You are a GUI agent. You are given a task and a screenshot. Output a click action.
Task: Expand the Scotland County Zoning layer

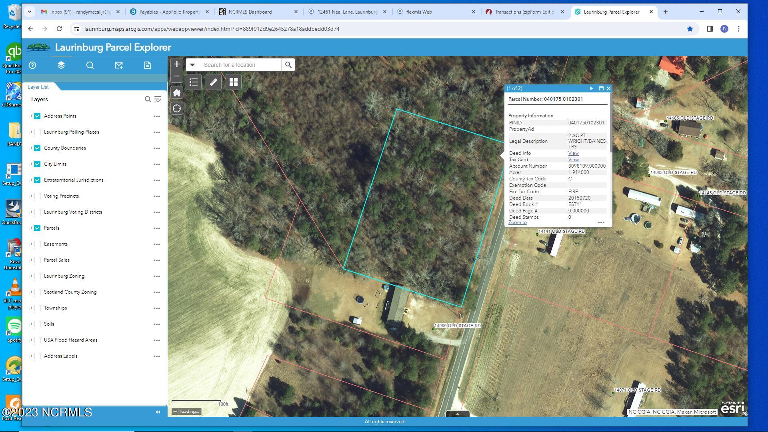31,292
